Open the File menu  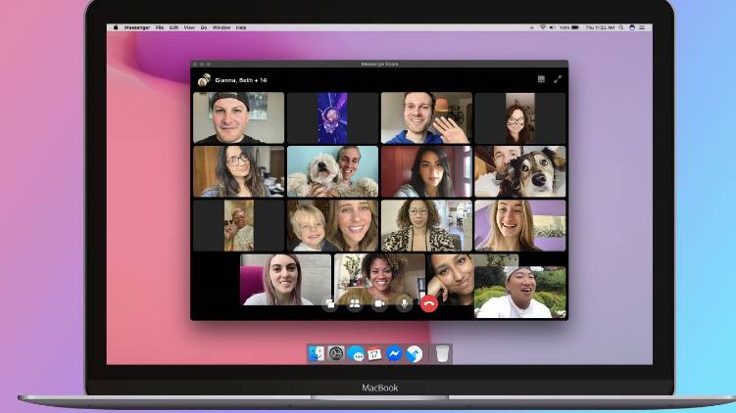click(160, 27)
